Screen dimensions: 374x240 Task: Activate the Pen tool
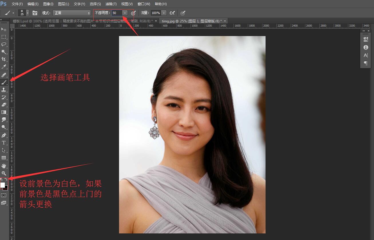[4, 135]
